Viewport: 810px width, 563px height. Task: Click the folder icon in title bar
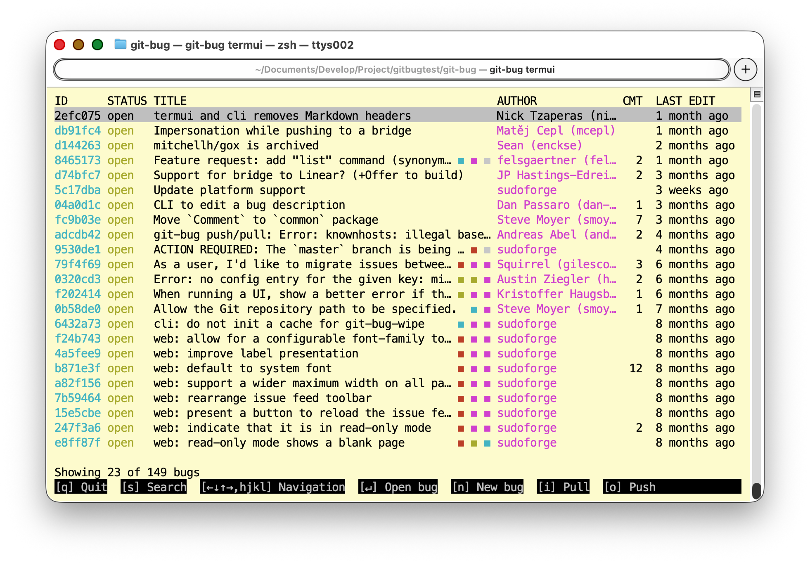pos(120,44)
